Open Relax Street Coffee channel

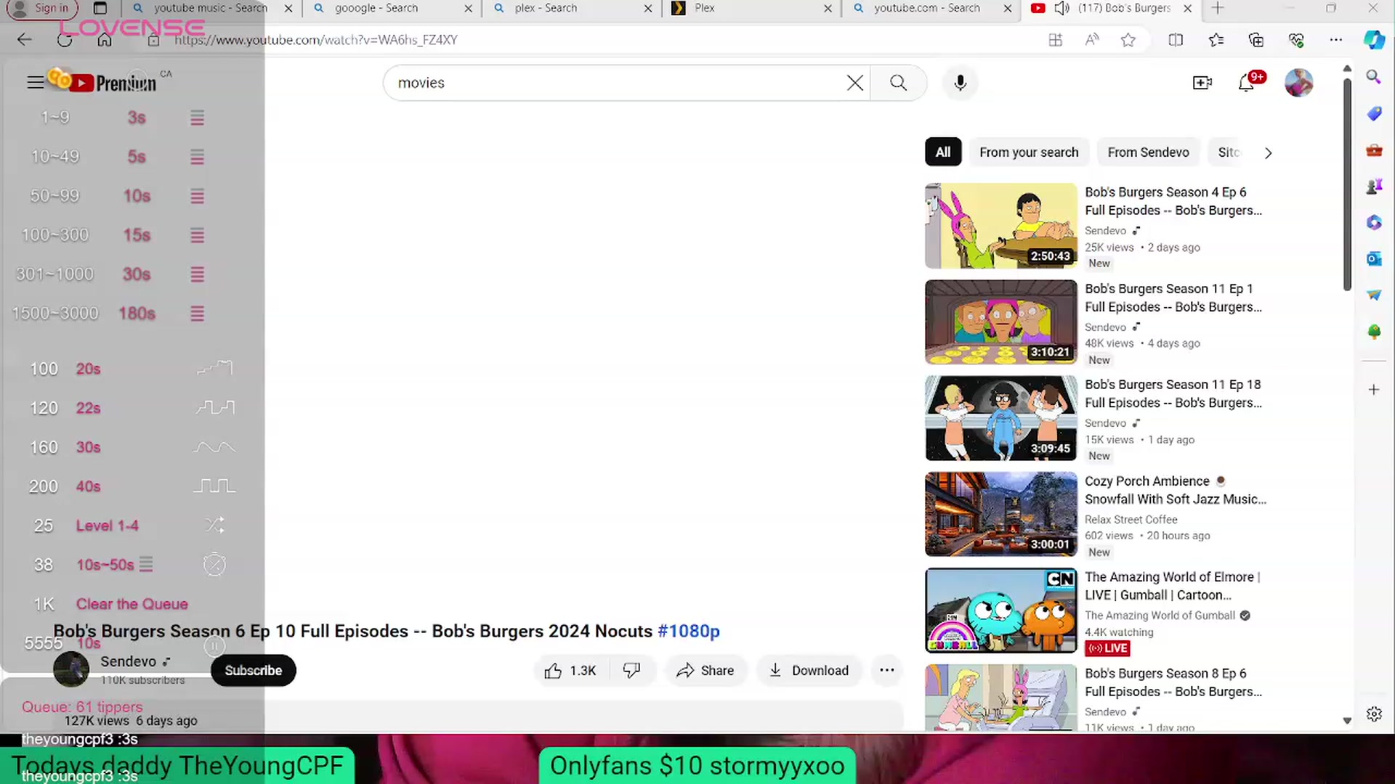pyautogui.click(x=1131, y=520)
